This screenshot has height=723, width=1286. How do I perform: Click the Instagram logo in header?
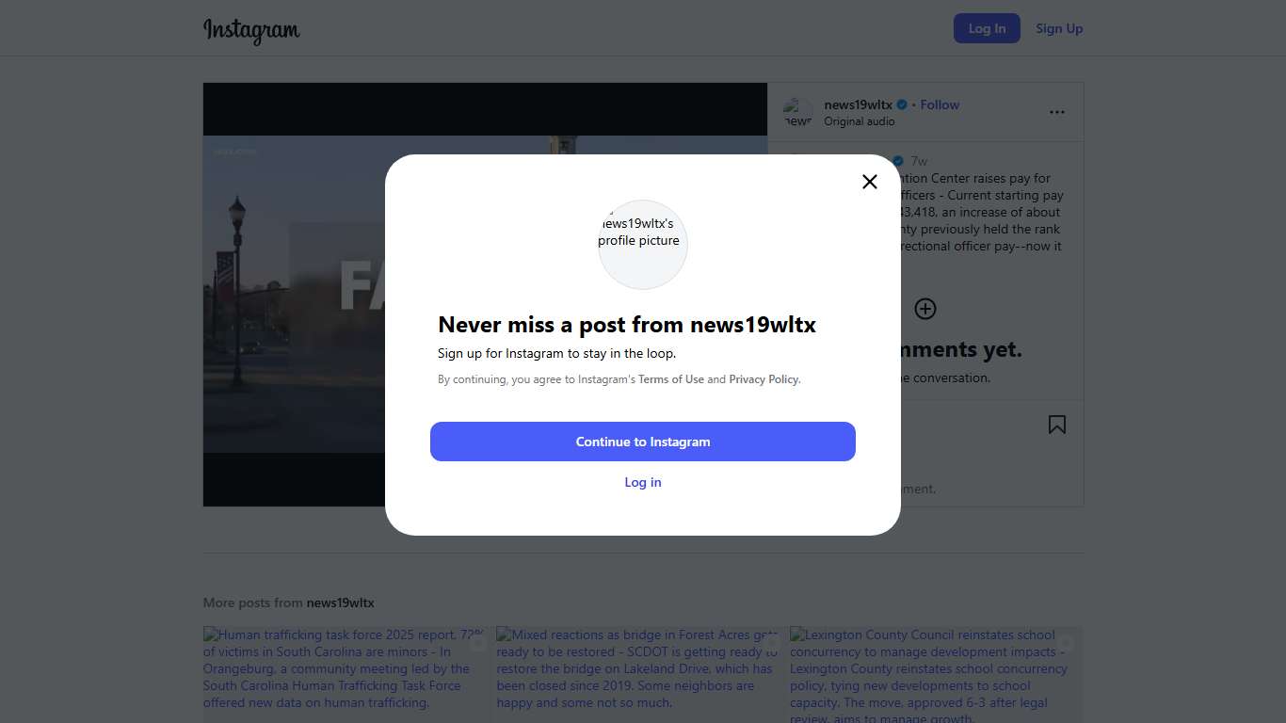[251, 29]
